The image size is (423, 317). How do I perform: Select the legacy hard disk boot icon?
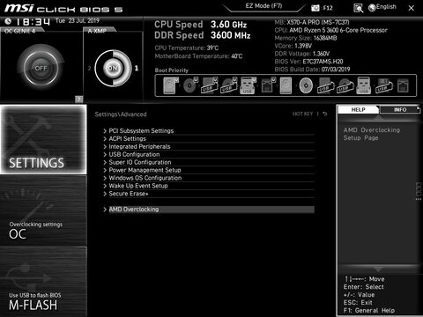(286, 85)
